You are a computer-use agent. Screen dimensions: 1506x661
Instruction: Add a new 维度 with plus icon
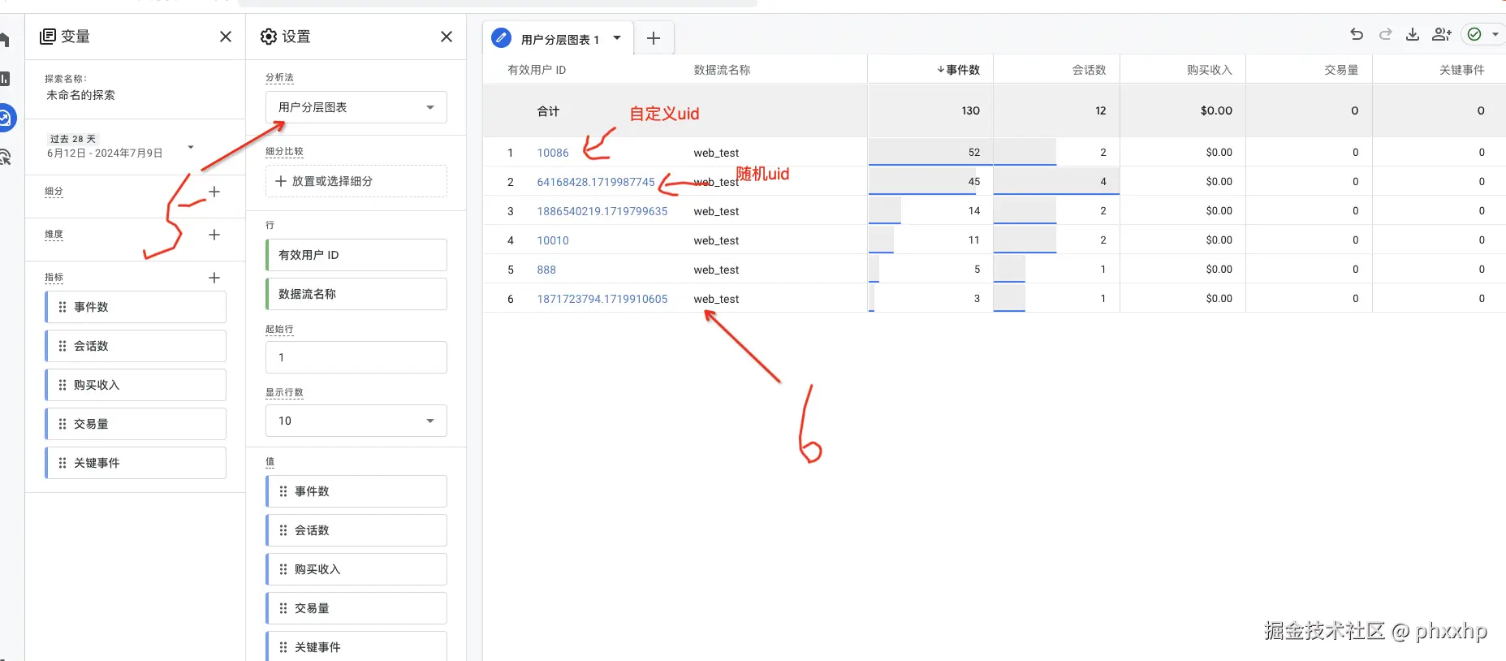214,235
